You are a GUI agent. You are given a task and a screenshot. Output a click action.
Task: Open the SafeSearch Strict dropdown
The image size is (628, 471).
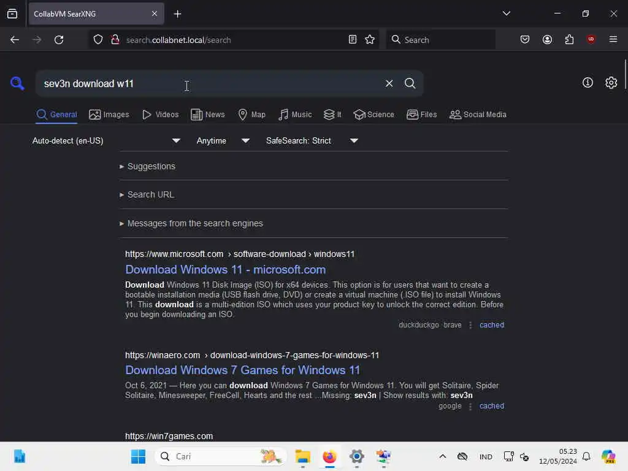[312, 140]
